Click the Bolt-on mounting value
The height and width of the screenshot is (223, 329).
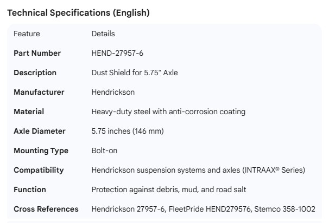104,150
